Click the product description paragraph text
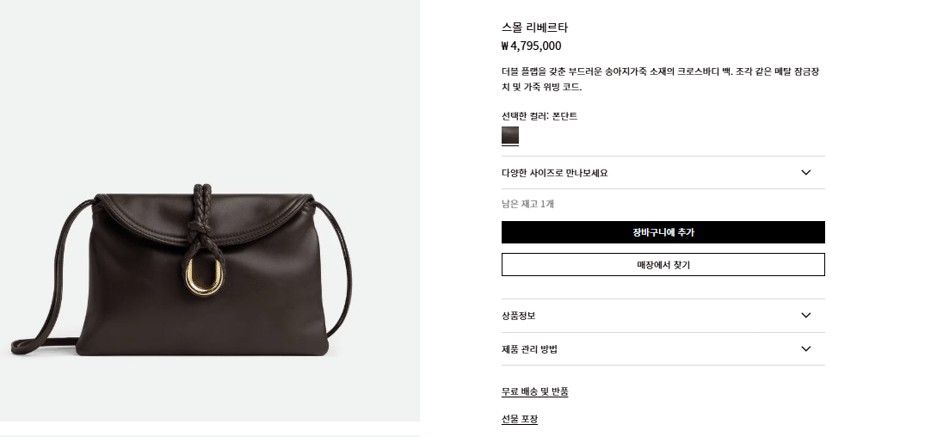This screenshot has height=437, width=931. [661, 79]
